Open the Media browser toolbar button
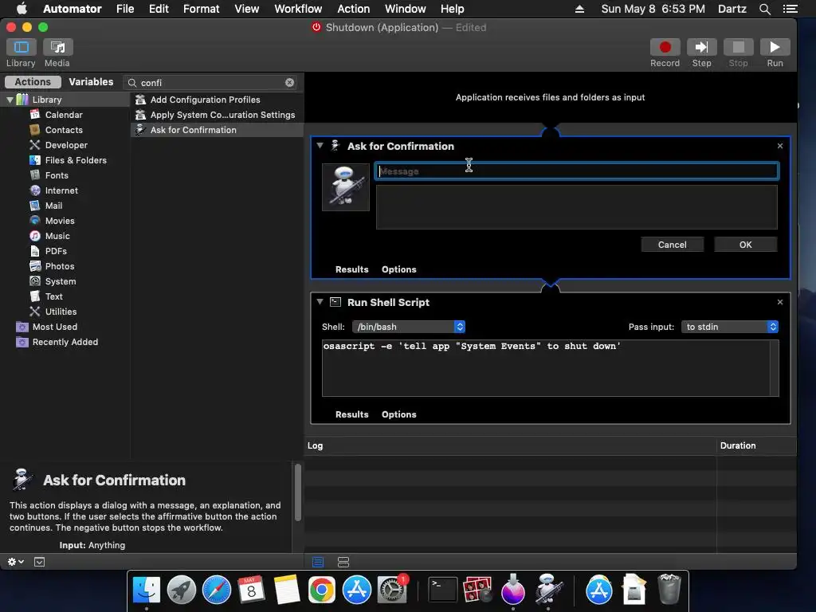The height and width of the screenshot is (612, 816). [x=57, y=47]
